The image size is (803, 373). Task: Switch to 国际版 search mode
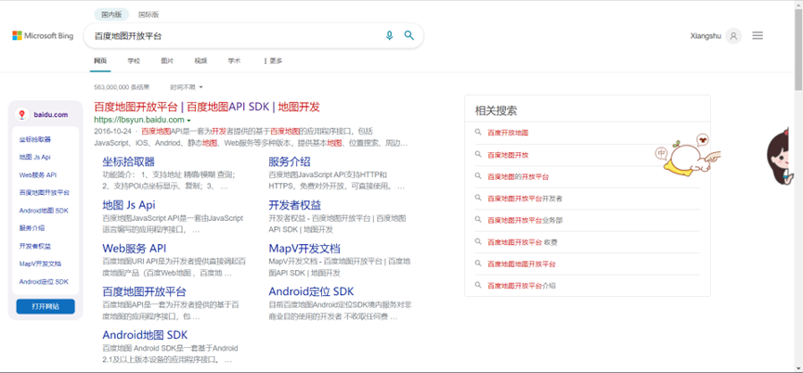149,14
